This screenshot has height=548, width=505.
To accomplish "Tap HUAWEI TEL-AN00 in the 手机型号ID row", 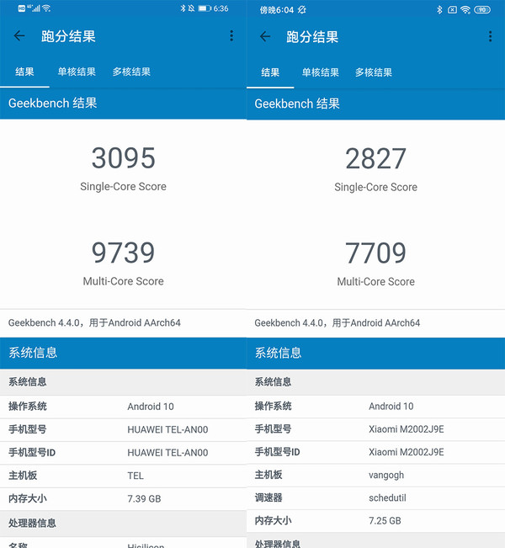I will pyautogui.click(x=167, y=453).
